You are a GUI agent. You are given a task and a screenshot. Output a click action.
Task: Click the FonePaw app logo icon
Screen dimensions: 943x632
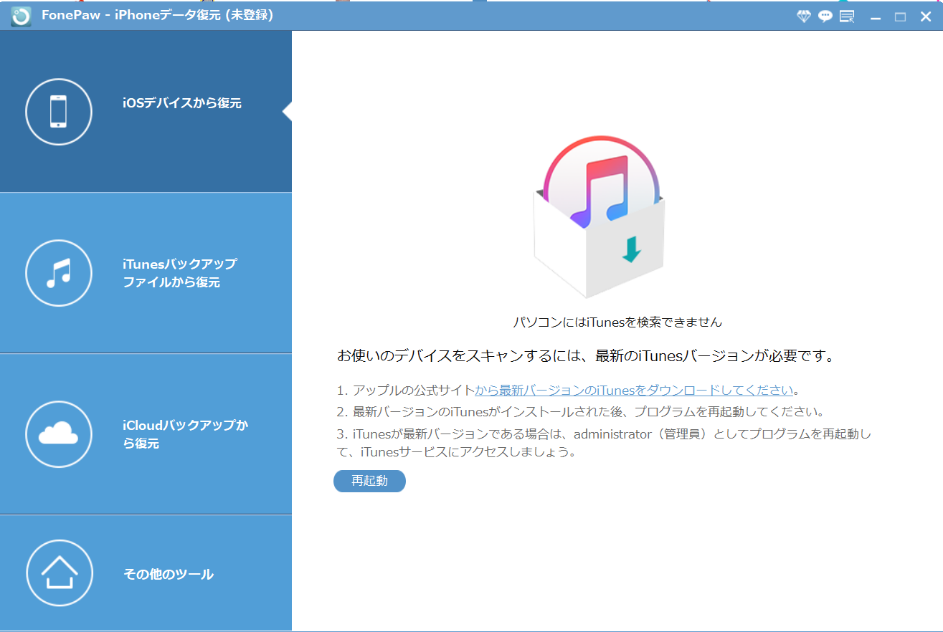tap(21, 16)
